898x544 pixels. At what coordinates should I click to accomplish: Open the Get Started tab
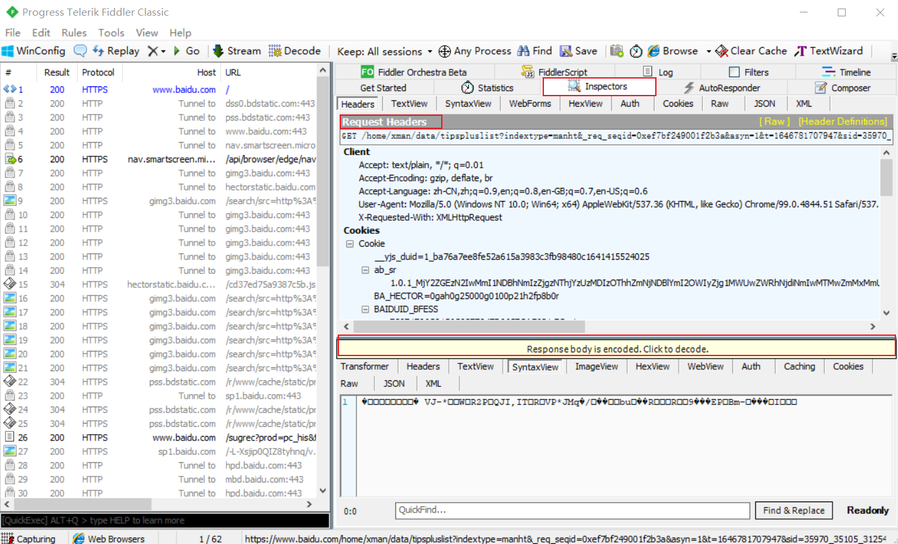tap(384, 88)
